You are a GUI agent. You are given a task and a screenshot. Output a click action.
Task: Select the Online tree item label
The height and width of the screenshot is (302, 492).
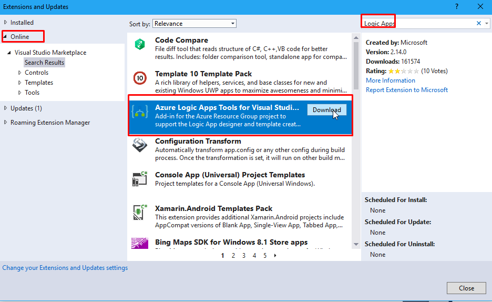20,37
